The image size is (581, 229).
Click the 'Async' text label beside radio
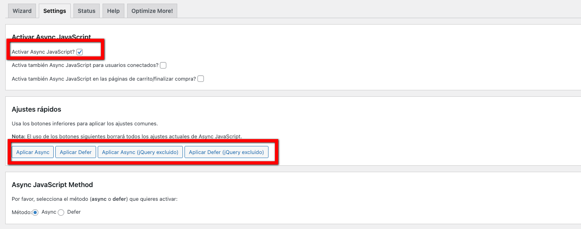tap(49, 212)
